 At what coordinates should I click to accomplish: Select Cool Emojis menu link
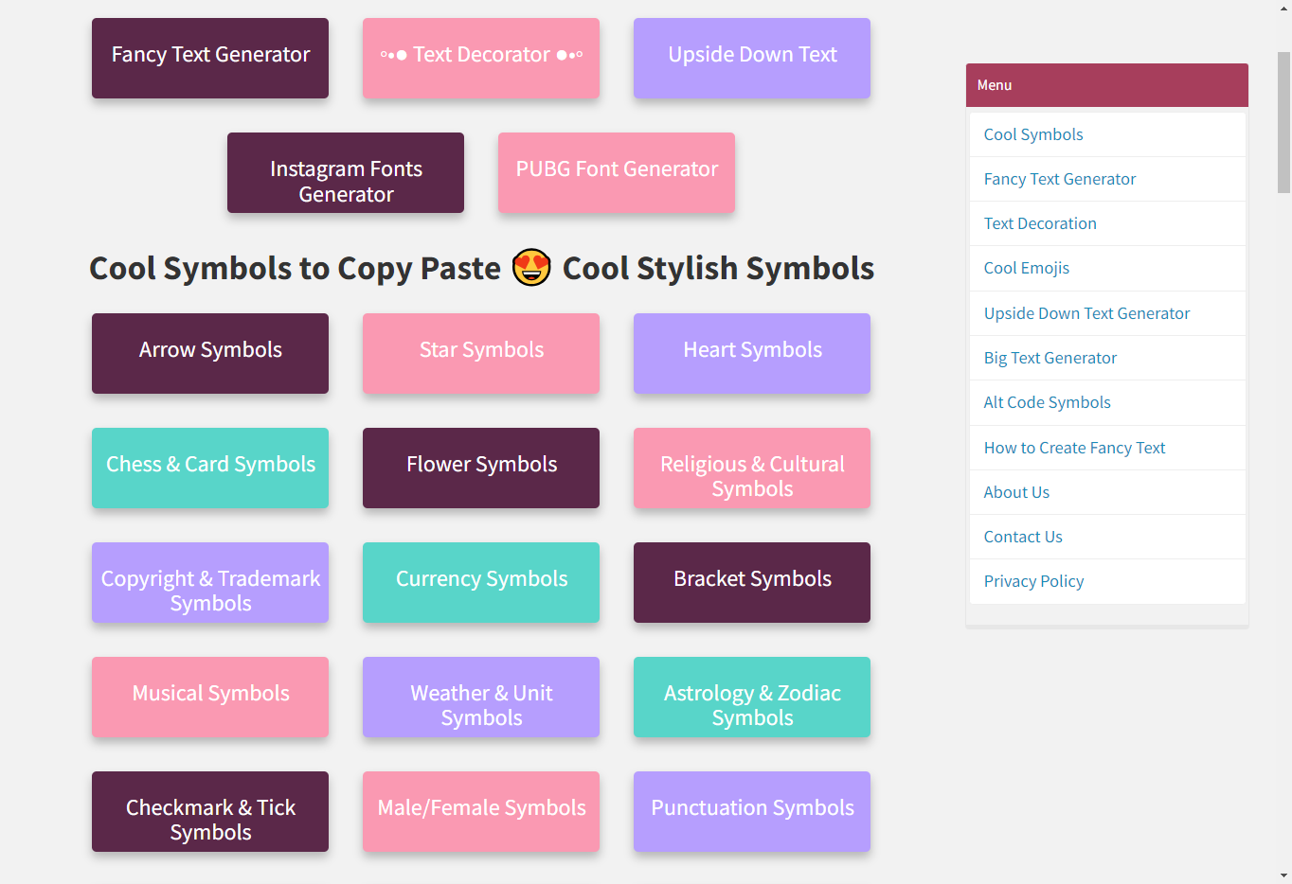pyautogui.click(x=1027, y=268)
